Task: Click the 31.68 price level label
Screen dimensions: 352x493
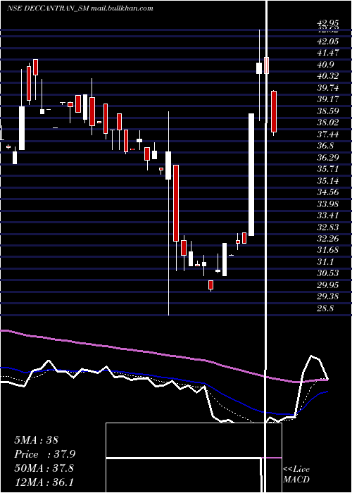Action: coord(328,250)
